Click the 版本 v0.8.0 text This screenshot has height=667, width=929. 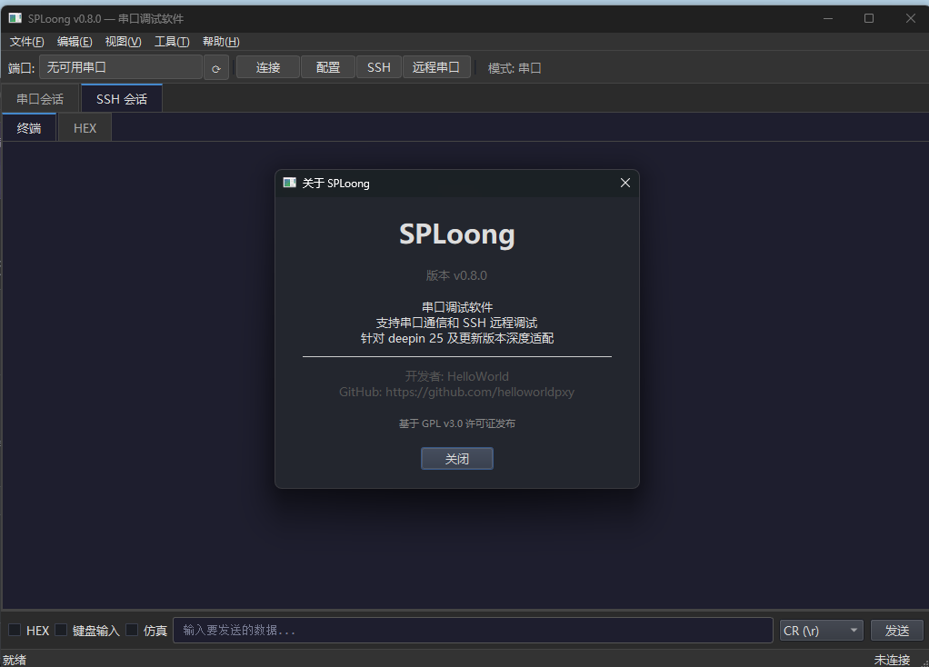pos(456,275)
